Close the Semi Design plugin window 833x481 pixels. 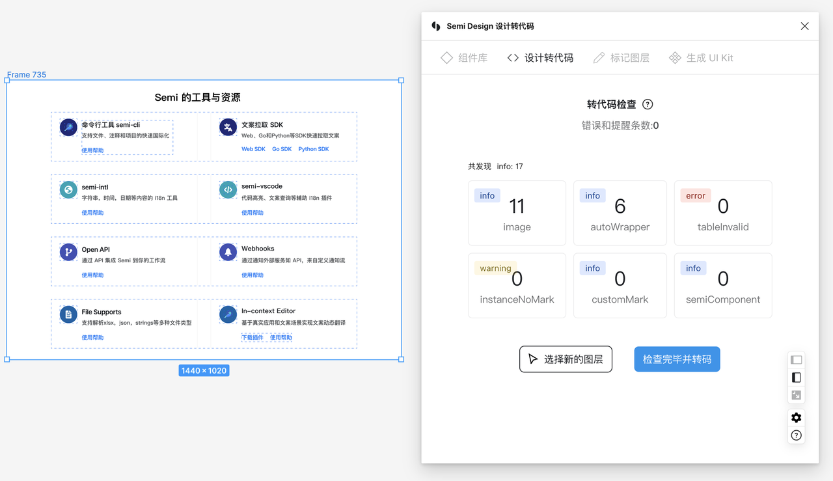click(x=804, y=26)
